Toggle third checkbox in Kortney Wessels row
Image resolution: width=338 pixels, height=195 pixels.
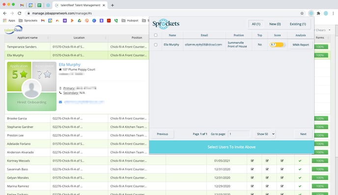click(x=282, y=161)
